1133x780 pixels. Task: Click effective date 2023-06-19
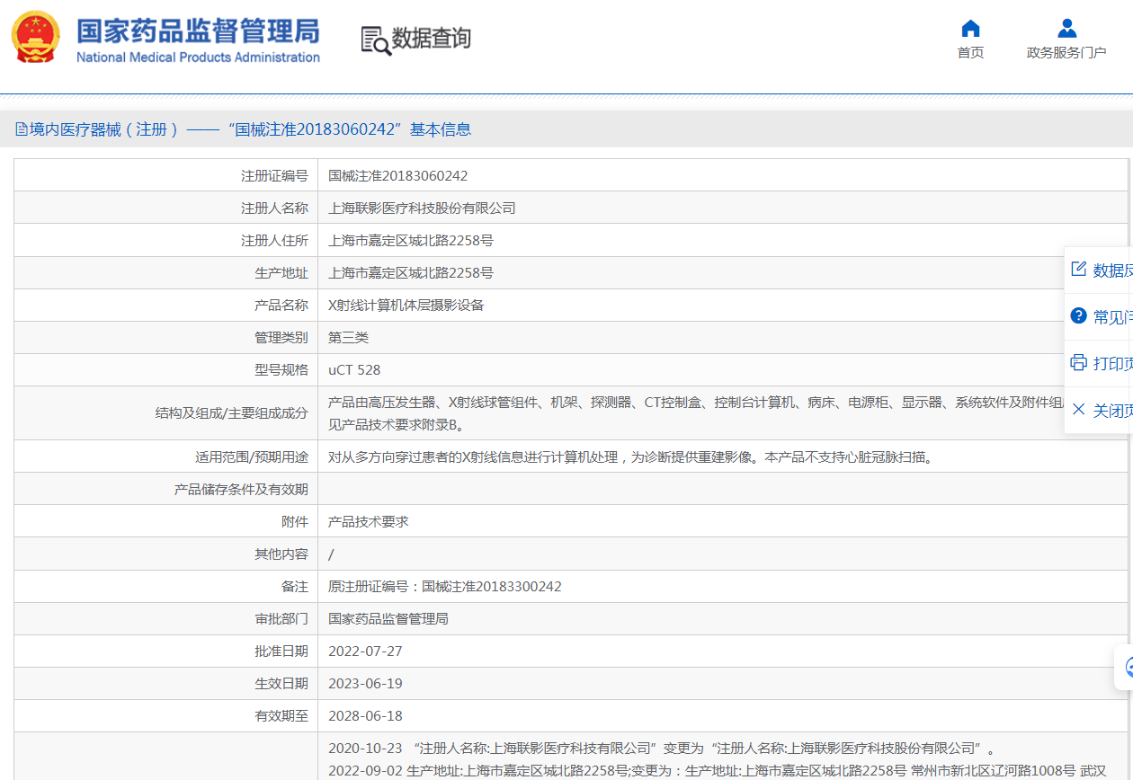click(365, 684)
